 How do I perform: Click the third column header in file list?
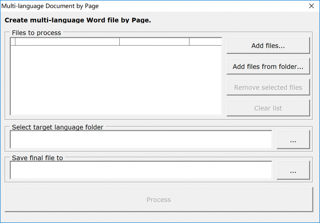(x=154, y=42)
